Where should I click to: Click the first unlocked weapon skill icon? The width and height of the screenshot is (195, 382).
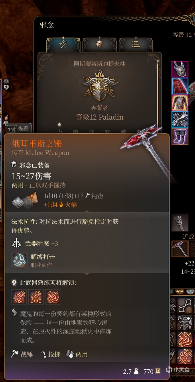pyautogui.click(x=19, y=297)
